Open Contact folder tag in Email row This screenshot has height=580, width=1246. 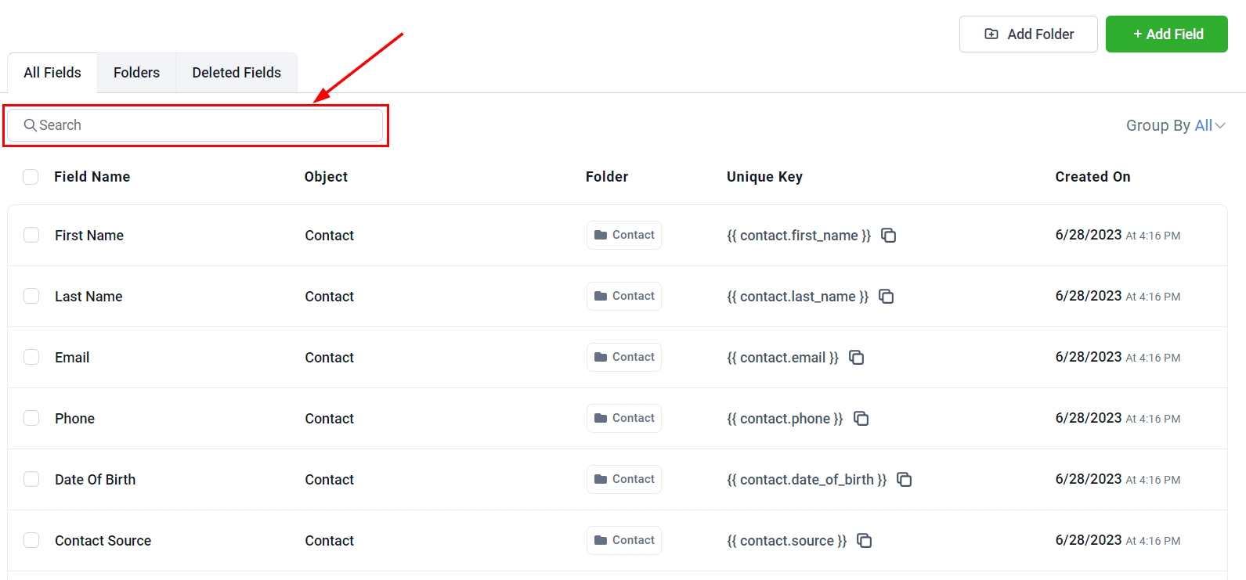click(x=624, y=358)
